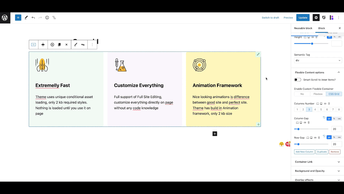Viewport: 344px width, 194px height.
Task: Click the WordPress logo
Action: (5, 18)
